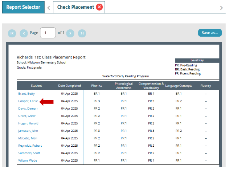Open student McCabe, Mari
The height and width of the screenshot is (171, 229).
point(28,138)
